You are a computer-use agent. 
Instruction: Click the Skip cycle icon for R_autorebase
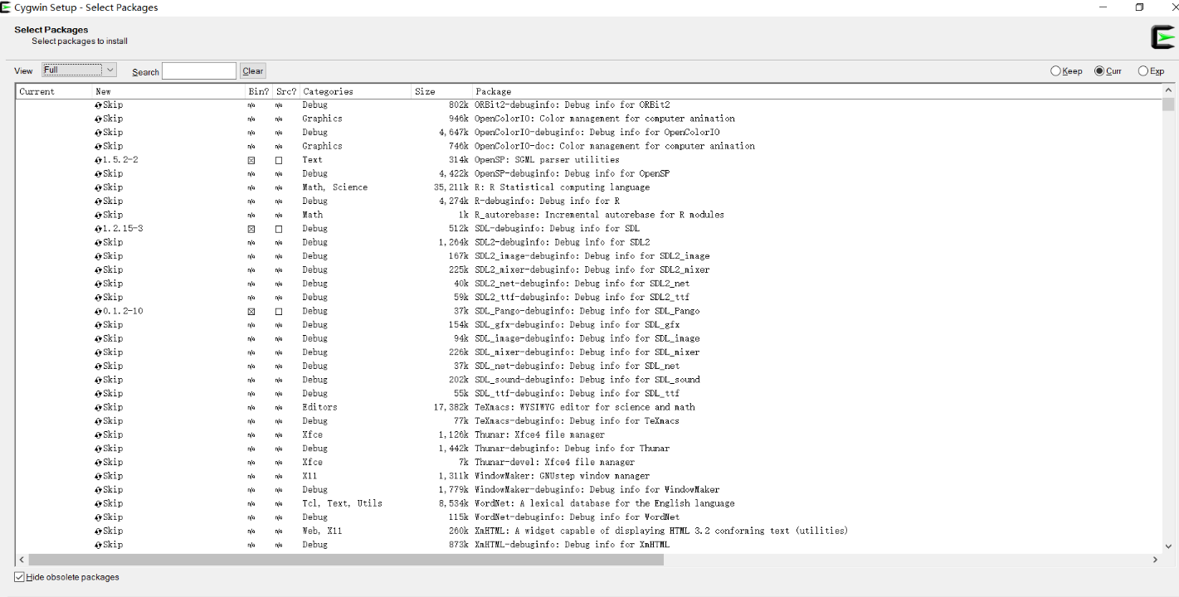[x=99, y=216]
